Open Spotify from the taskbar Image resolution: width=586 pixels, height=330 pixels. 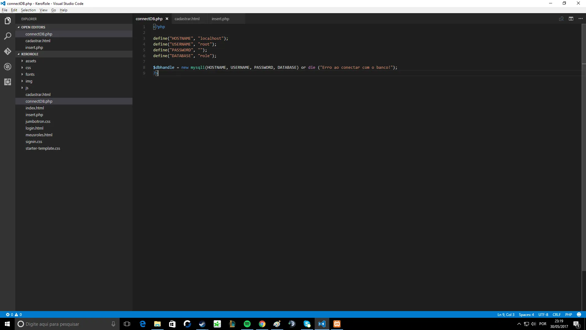tap(247, 324)
